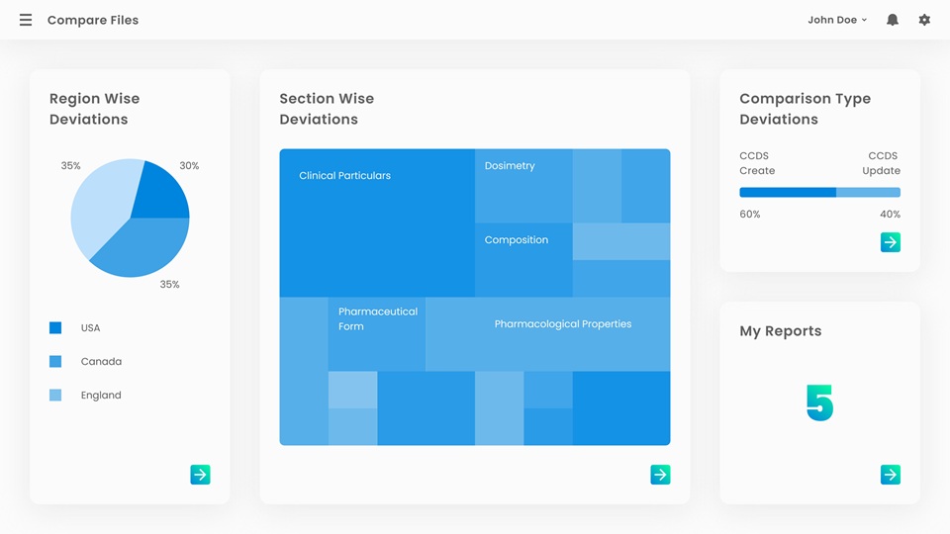This screenshot has height=534, width=950.
Task: Select Pharmaceutical Form treemap block
Action: [x=377, y=334]
